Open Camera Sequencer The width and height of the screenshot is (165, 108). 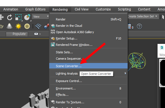88,59
